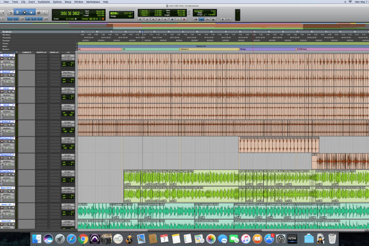The width and height of the screenshot is (369, 246).
Task: Mute the upper green bass track
Action: [13, 174]
